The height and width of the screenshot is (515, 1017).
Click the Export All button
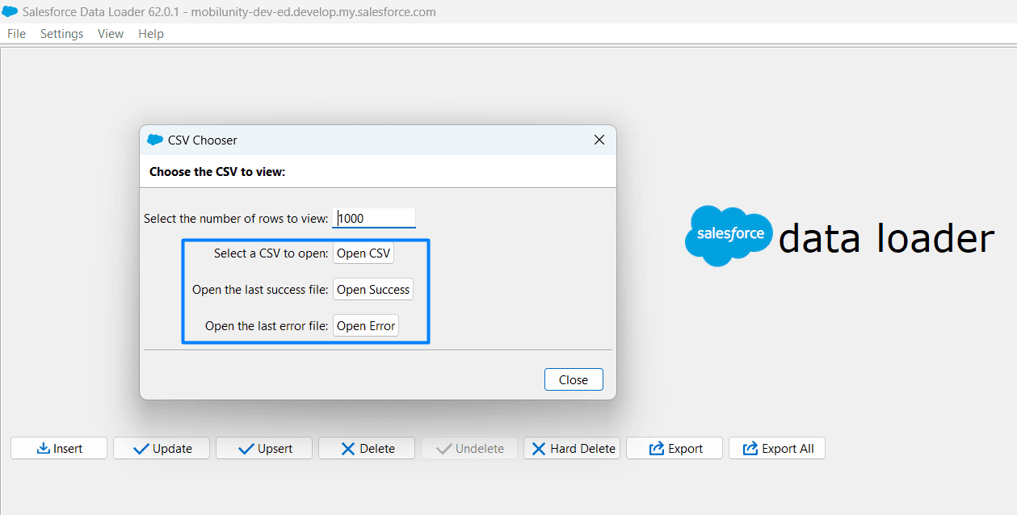pos(777,449)
